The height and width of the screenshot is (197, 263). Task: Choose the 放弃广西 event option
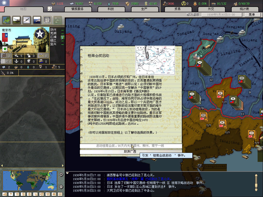(x=131, y=152)
